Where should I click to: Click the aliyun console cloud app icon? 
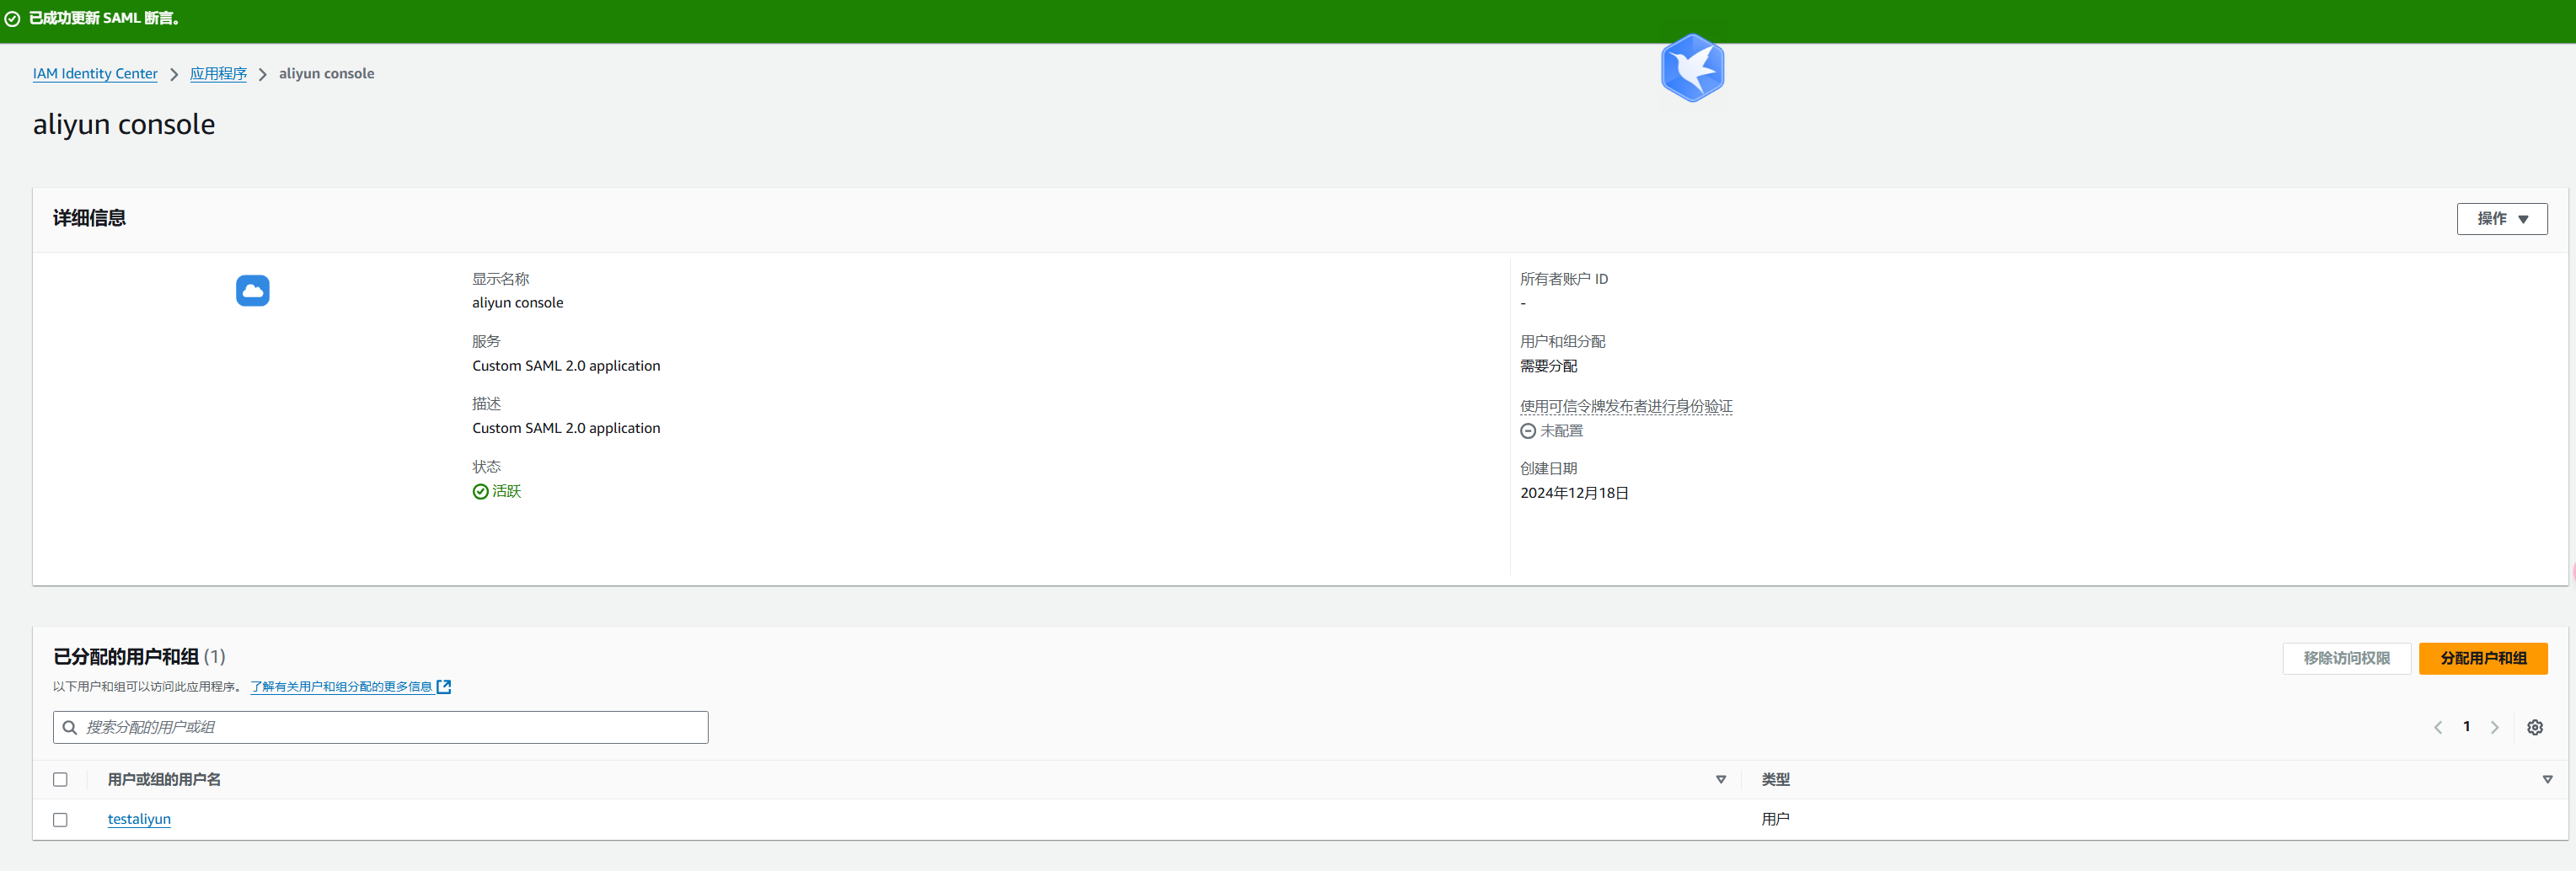pos(253,290)
